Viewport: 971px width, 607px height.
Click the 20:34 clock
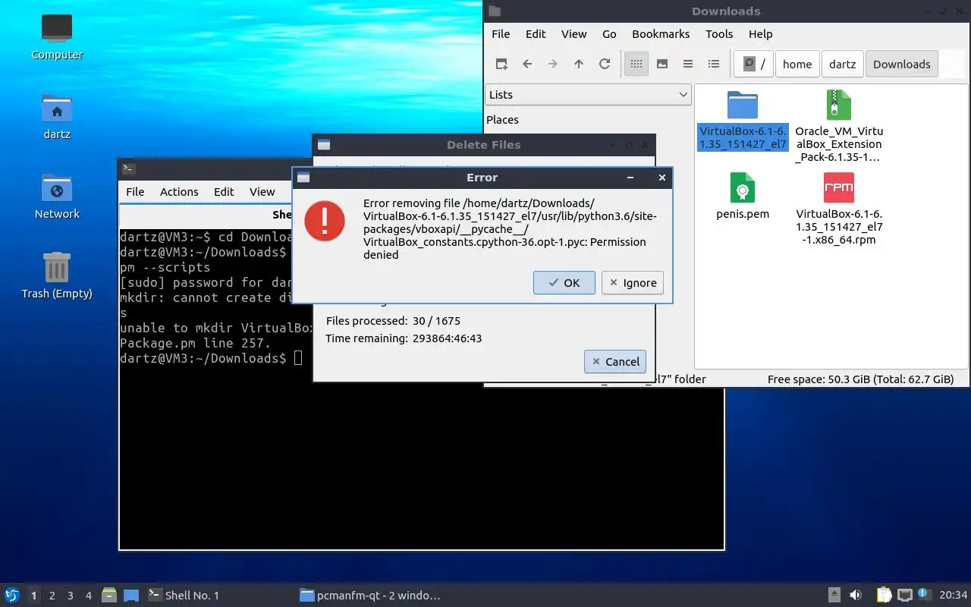tap(954, 595)
